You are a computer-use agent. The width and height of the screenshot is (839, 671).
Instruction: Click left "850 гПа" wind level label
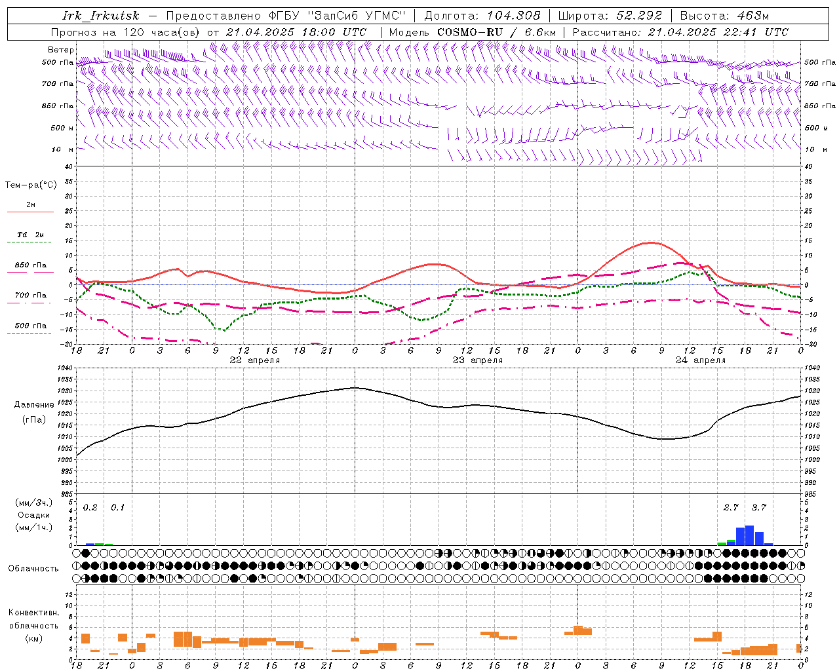58,105
